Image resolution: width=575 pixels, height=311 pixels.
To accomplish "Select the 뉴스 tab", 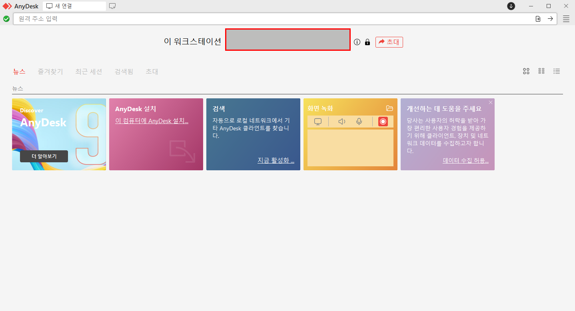I will click(x=19, y=72).
